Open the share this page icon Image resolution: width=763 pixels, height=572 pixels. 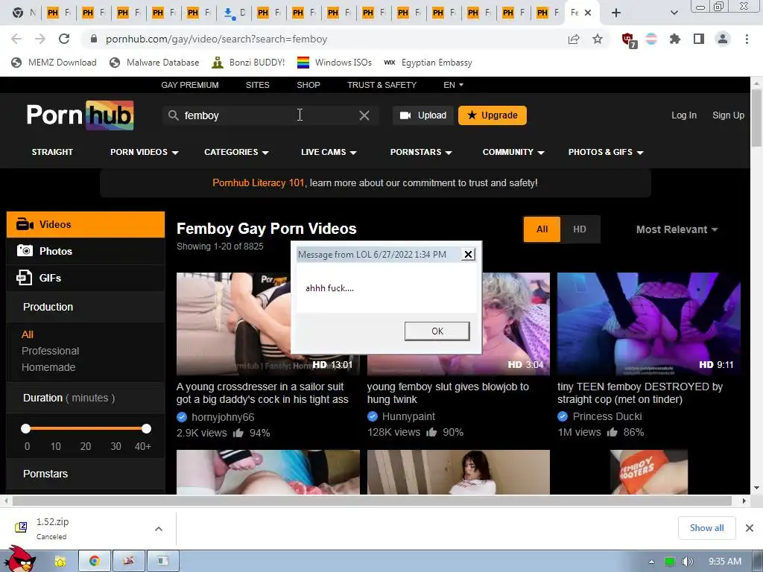click(x=574, y=39)
